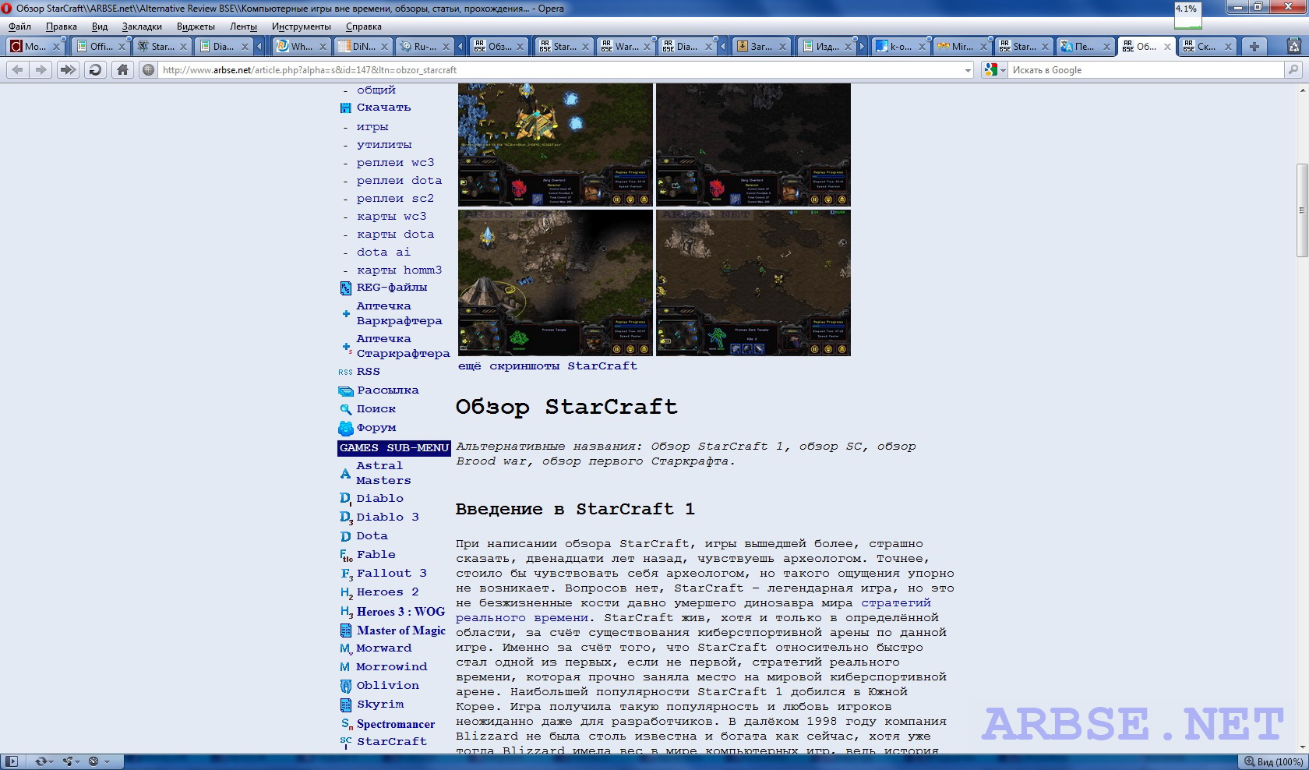Click the Master of Magic icon
This screenshot has width=1309, height=770.
pyautogui.click(x=346, y=630)
